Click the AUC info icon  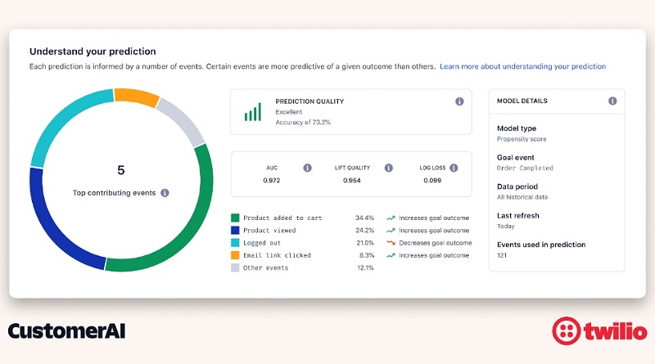[308, 168]
